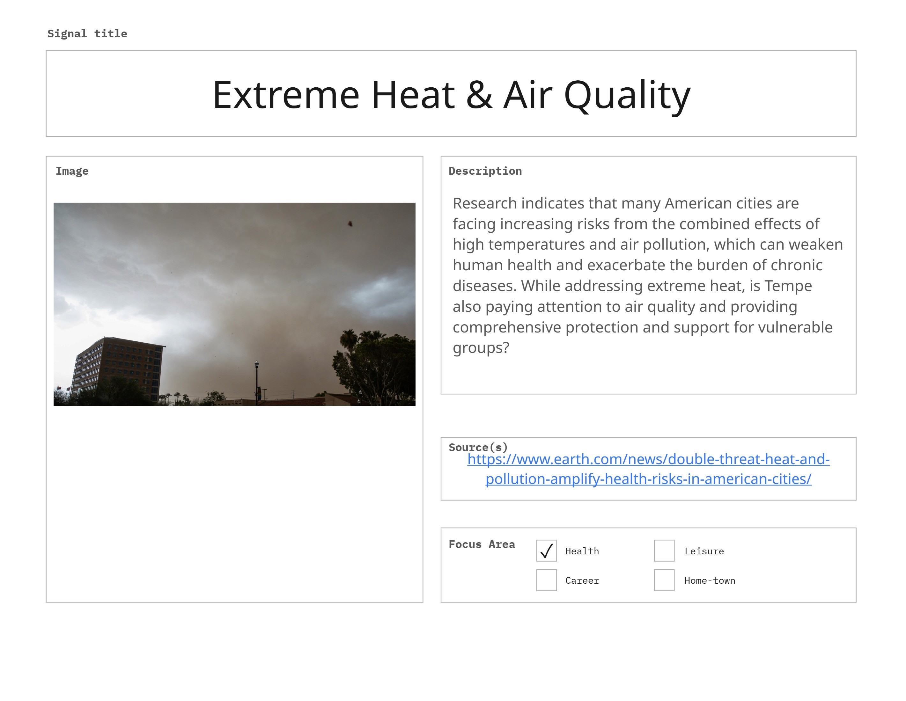Click the Career option label text
The height and width of the screenshot is (701, 906).
[582, 581]
